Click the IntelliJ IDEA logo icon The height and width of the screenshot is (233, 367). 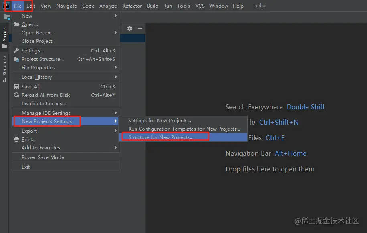click(6, 6)
